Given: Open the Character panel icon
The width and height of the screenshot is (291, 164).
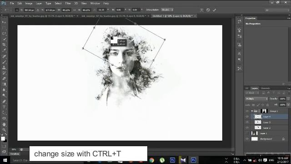Looking at the screenshot, I should 239,54.
